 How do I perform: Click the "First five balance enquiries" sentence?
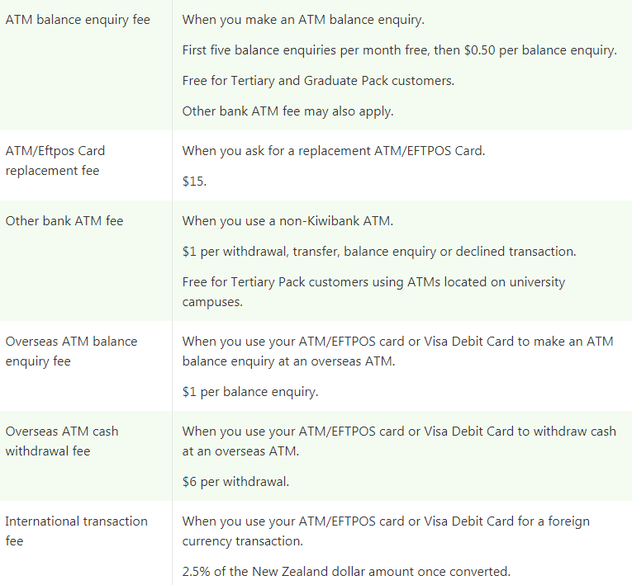pos(399,50)
